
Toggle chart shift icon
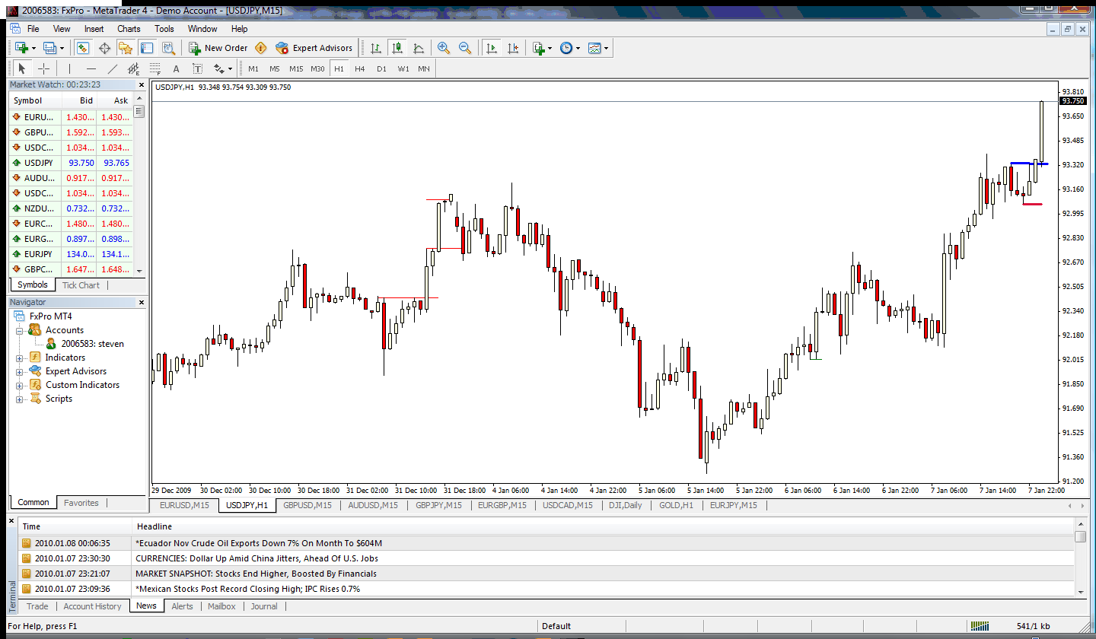[x=514, y=48]
